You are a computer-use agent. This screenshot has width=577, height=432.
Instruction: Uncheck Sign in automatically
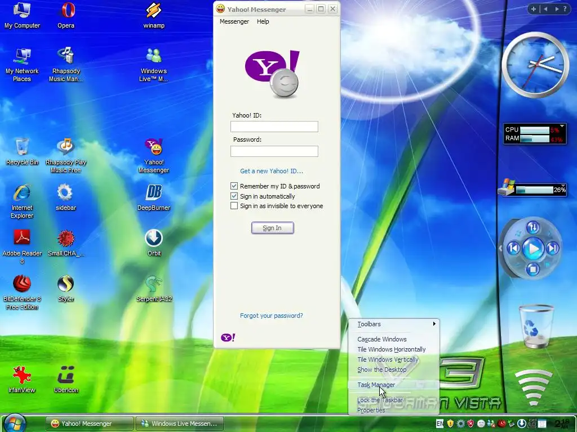(234, 196)
